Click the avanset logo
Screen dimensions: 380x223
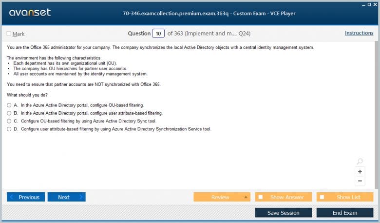click(30, 12)
